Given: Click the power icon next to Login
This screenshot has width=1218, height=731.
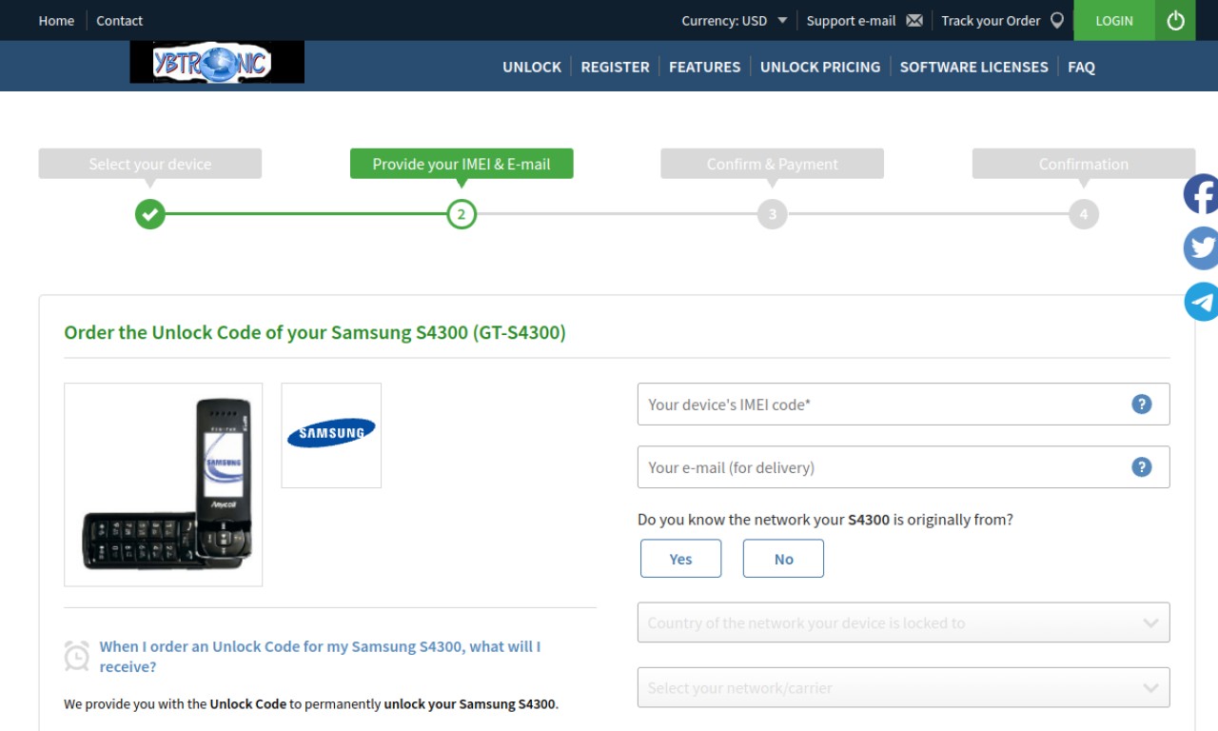Looking at the screenshot, I should (1175, 20).
